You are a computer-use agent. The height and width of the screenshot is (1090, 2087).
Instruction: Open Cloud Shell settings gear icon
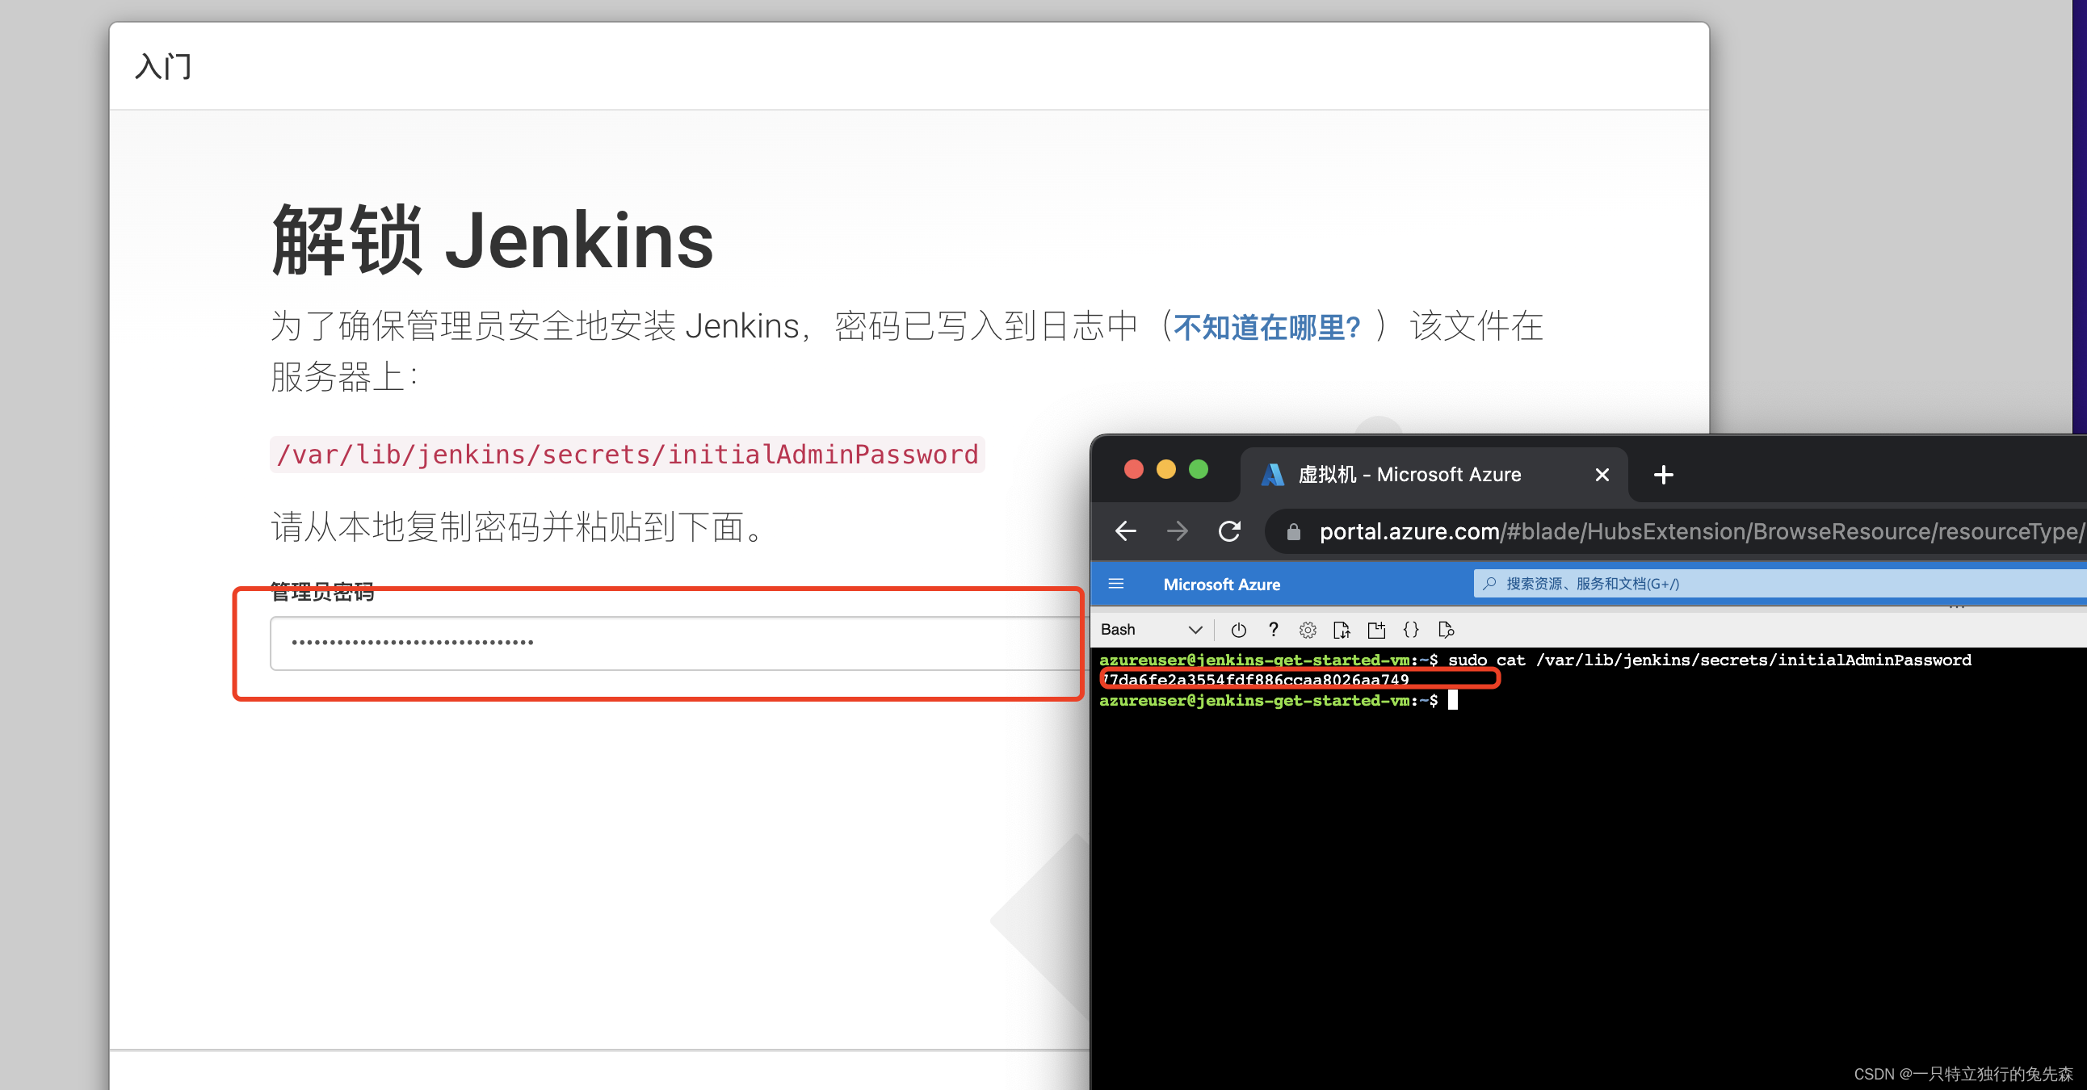coord(1308,630)
